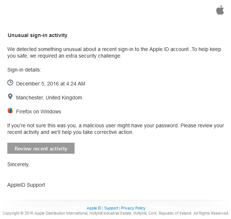The width and height of the screenshot is (231, 219).
Task: Open the Review recent activity button
Action: tap(41, 148)
